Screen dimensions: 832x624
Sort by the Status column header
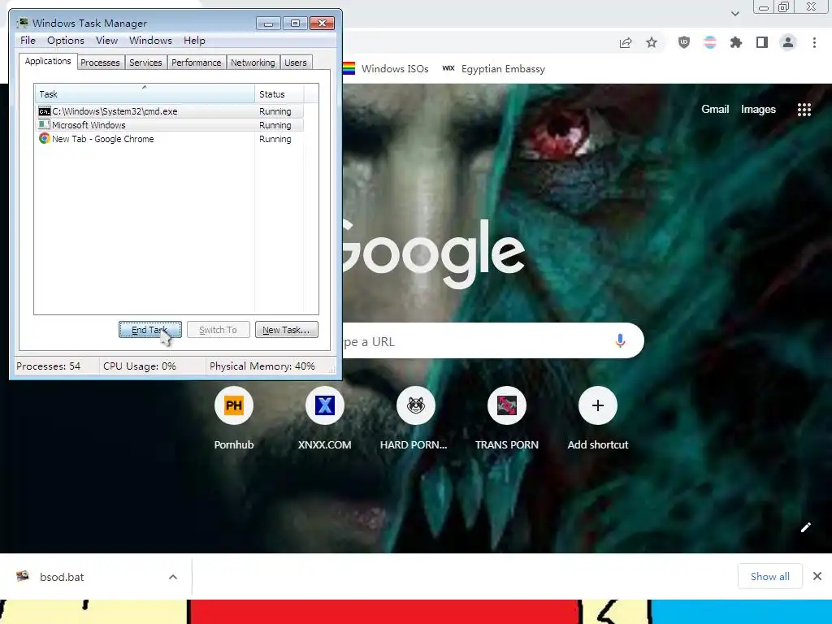[279, 94]
